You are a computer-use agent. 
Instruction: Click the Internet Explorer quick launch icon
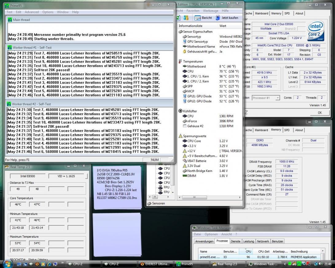(x=49, y=264)
